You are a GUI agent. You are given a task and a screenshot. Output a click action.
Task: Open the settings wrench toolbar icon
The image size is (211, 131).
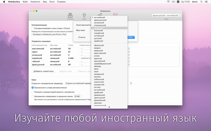point(115,14)
